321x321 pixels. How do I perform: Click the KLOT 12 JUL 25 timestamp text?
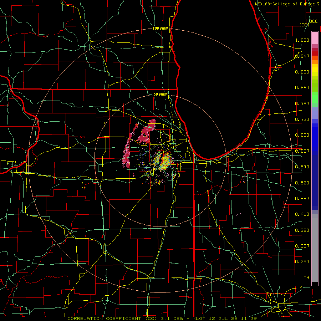coord(225,319)
